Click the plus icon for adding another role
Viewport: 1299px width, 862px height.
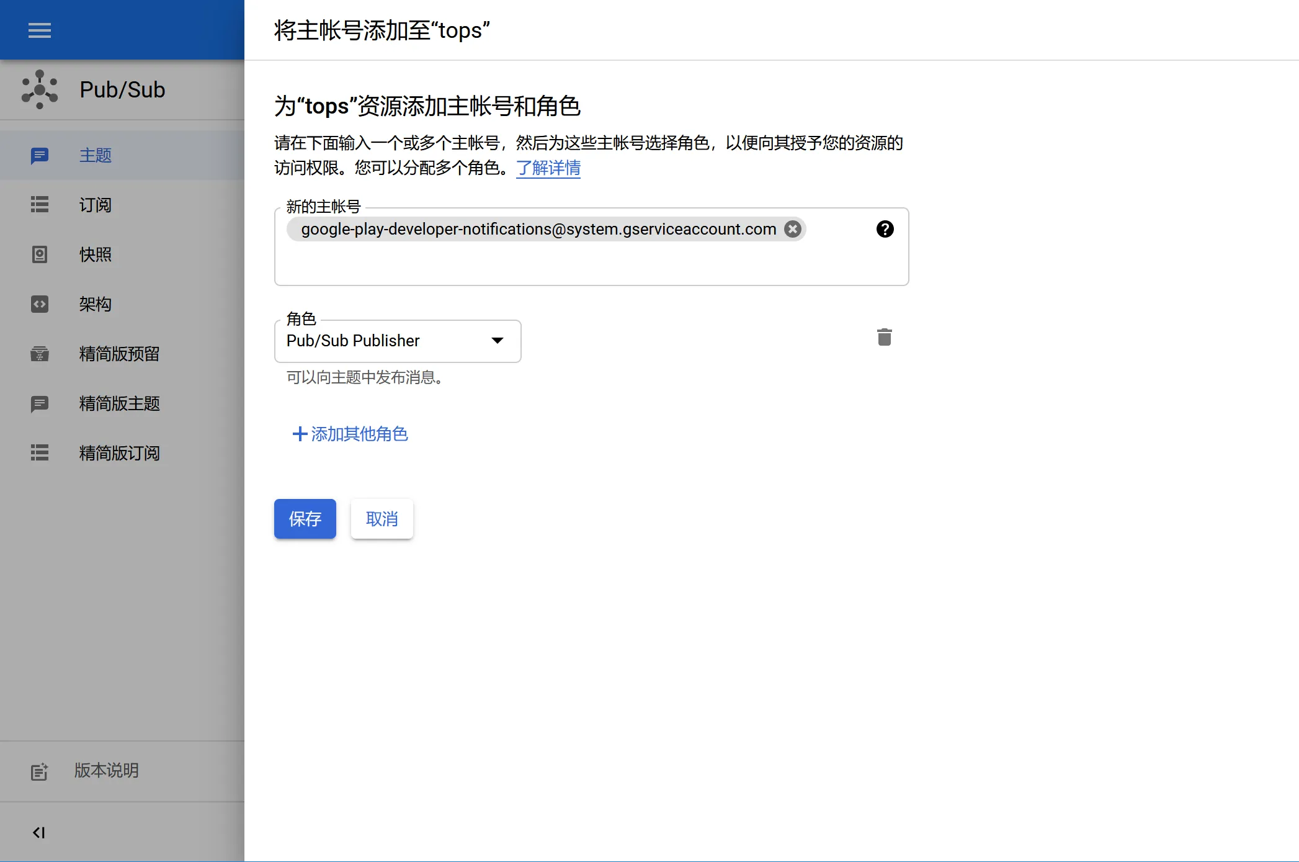tap(300, 434)
